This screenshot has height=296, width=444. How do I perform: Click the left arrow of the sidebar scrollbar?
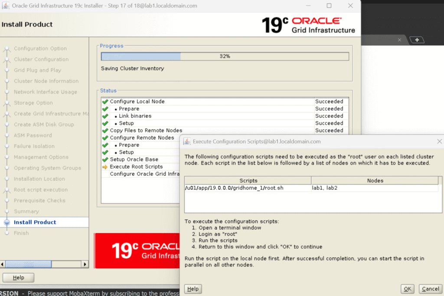click(x=3, y=264)
